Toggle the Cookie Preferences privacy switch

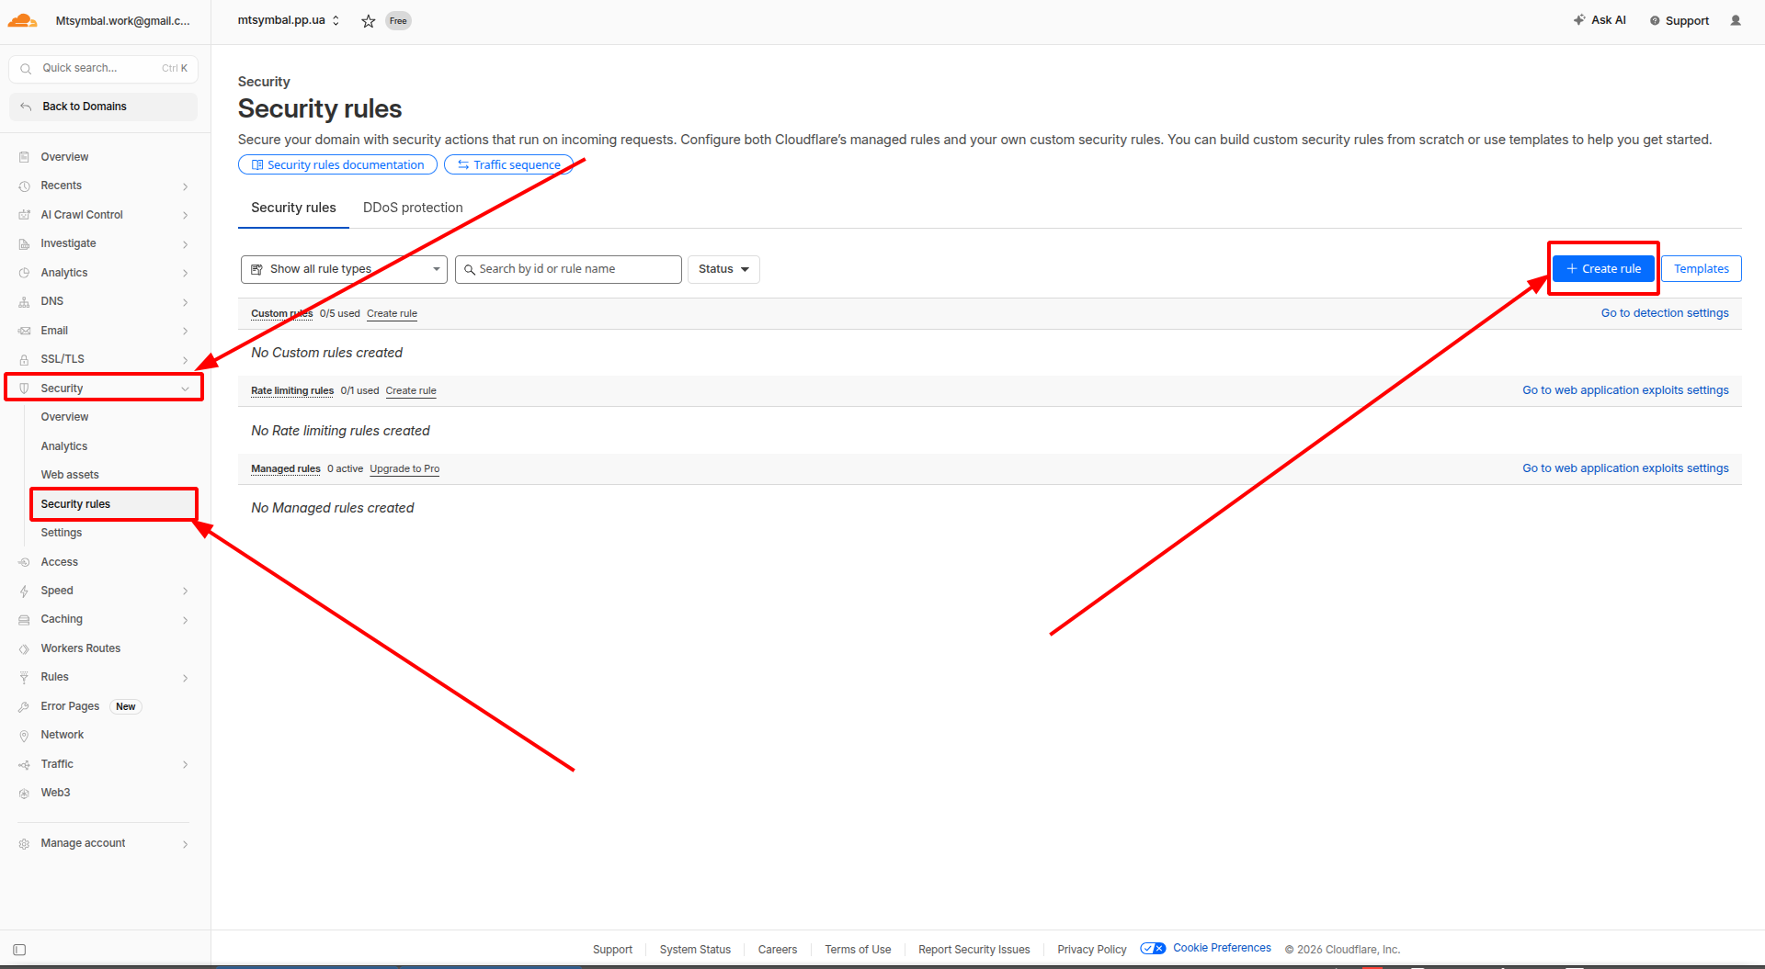pos(1153,949)
